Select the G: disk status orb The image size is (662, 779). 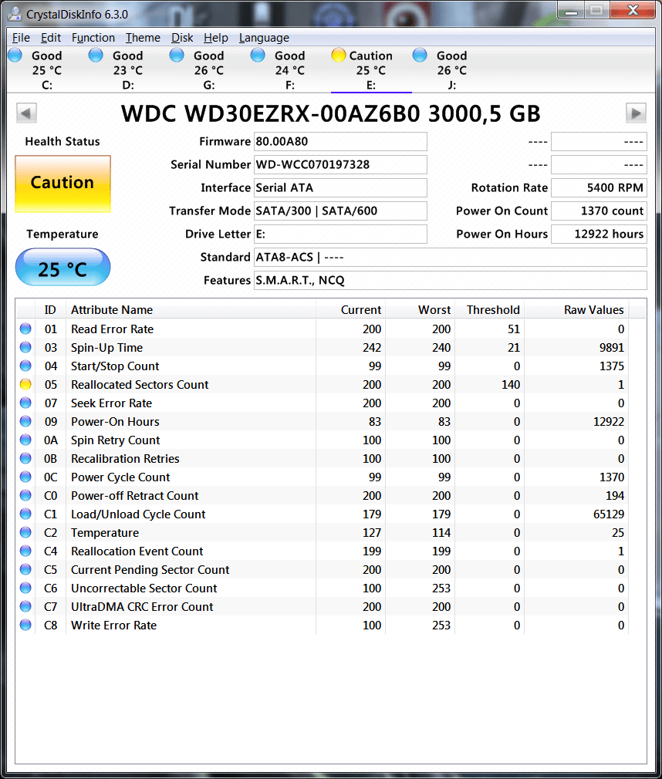click(177, 55)
